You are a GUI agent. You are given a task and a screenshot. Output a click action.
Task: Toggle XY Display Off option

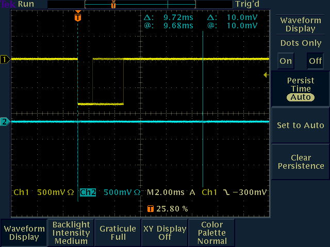click(x=165, y=233)
